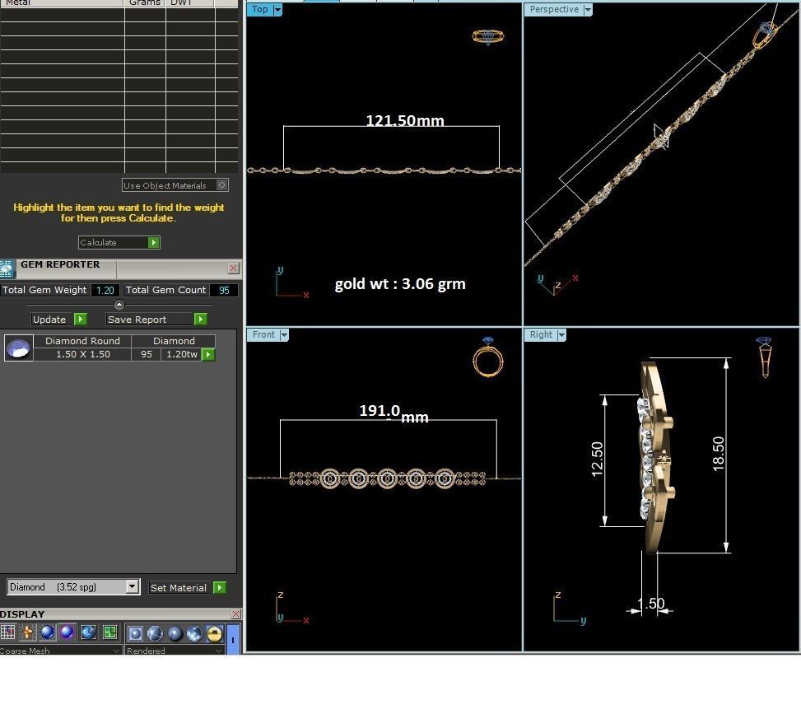Click the ring thumbnail icon in Front viewport
Viewport: 801px width, 714px height.
[488, 357]
